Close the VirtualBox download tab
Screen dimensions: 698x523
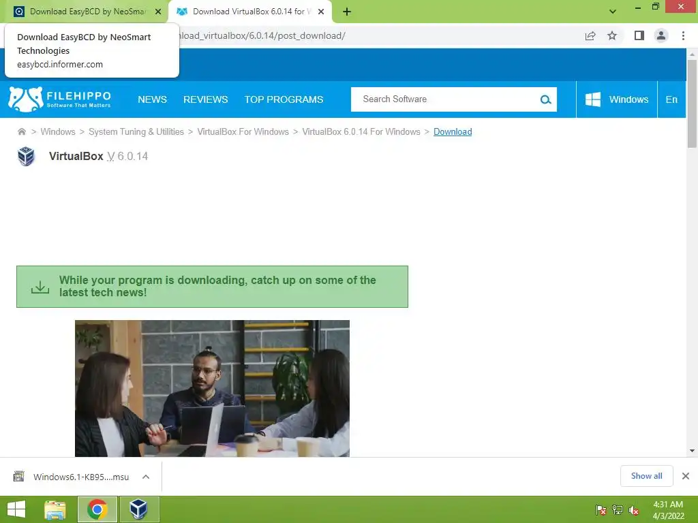[321, 12]
